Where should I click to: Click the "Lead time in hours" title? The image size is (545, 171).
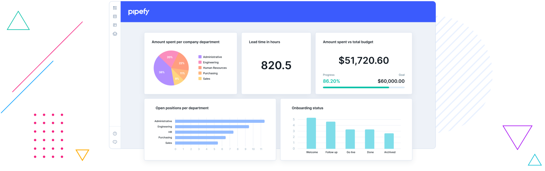pos(265,42)
